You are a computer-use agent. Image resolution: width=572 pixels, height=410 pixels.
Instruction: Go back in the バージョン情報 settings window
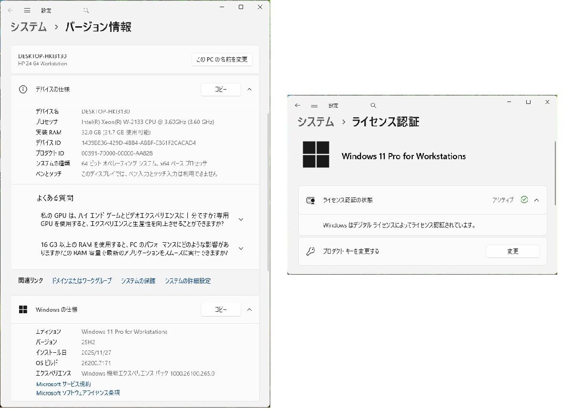tap(10, 10)
